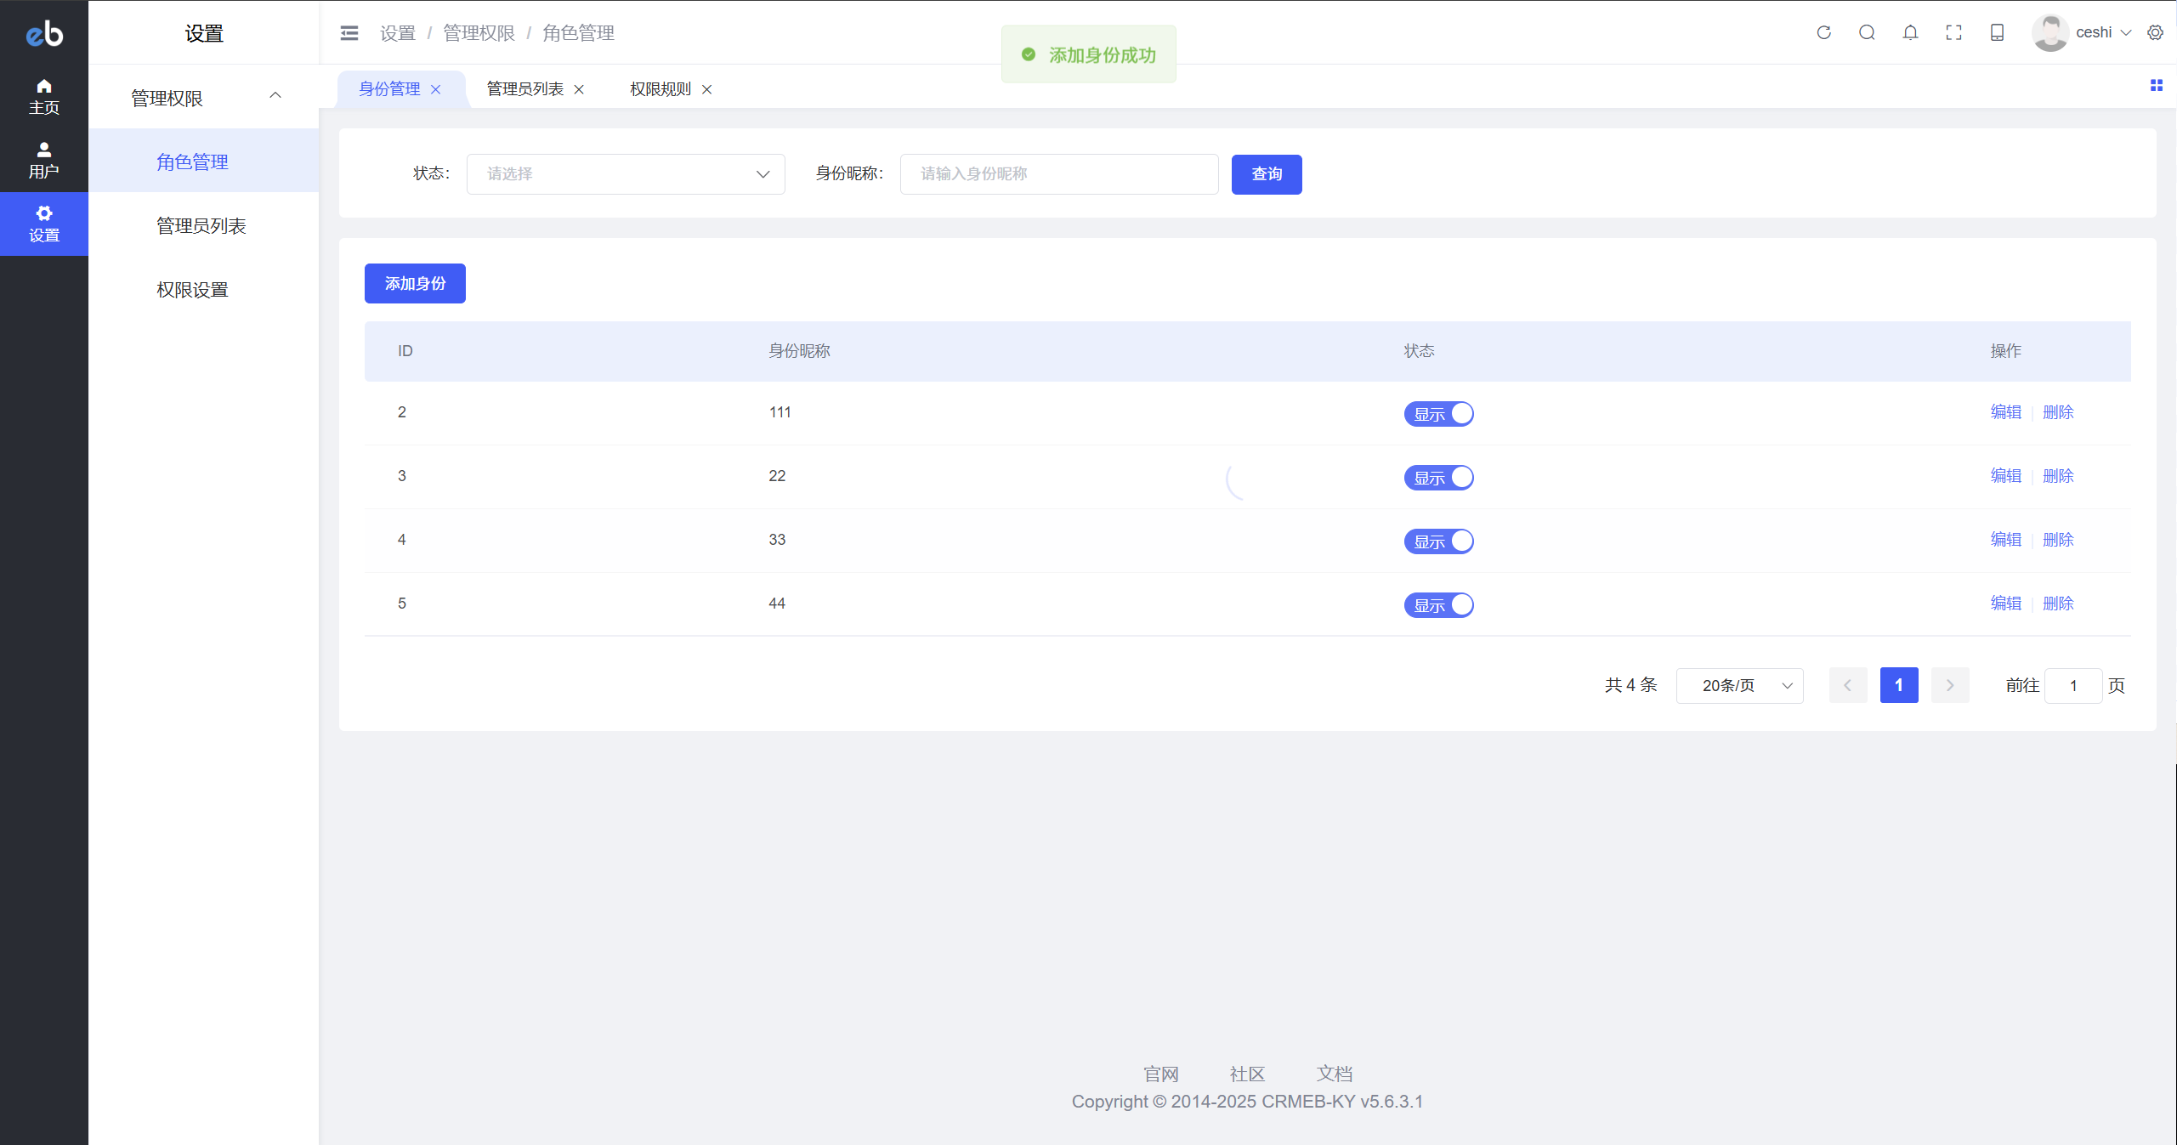Screen dimensions: 2177x1145
Task: Focus the 身份昵称 search input field
Action: pos(1058,174)
